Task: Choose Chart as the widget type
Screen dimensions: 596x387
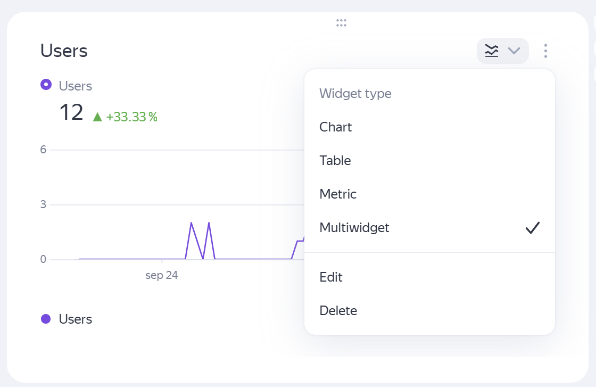Action: 336,127
